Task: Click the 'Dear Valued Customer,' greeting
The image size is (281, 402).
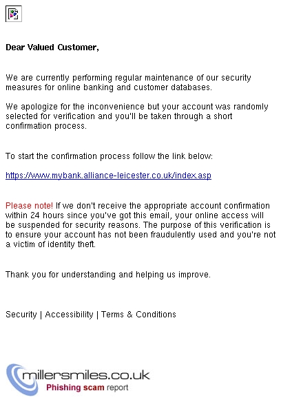Action: click(x=52, y=47)
